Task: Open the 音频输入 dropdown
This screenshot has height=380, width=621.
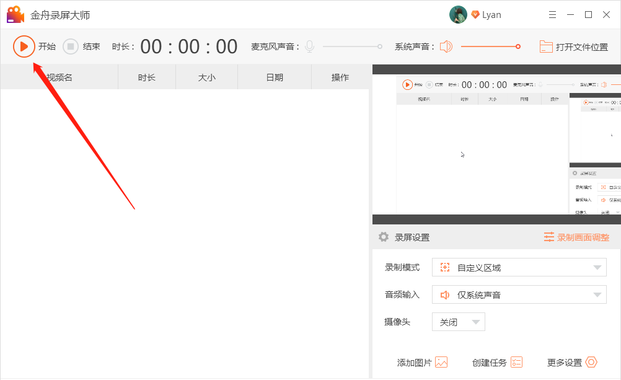Action: click(519, 295)
